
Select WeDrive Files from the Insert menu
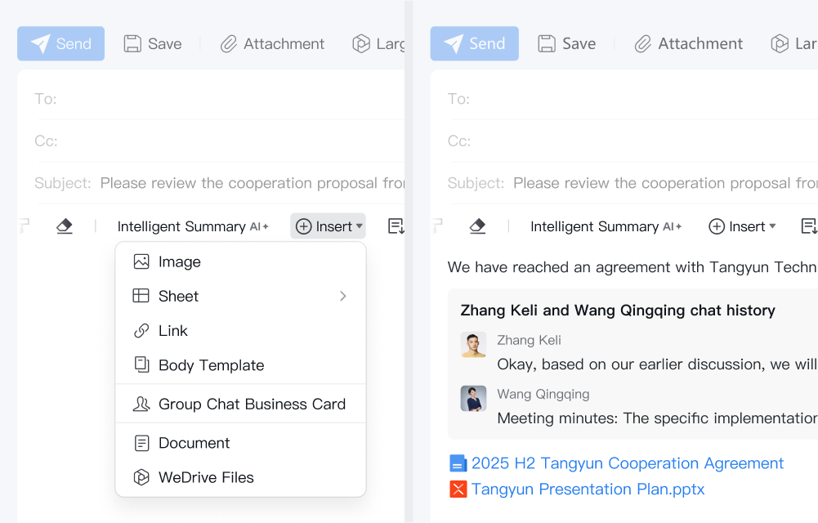(x=206, y=477)
